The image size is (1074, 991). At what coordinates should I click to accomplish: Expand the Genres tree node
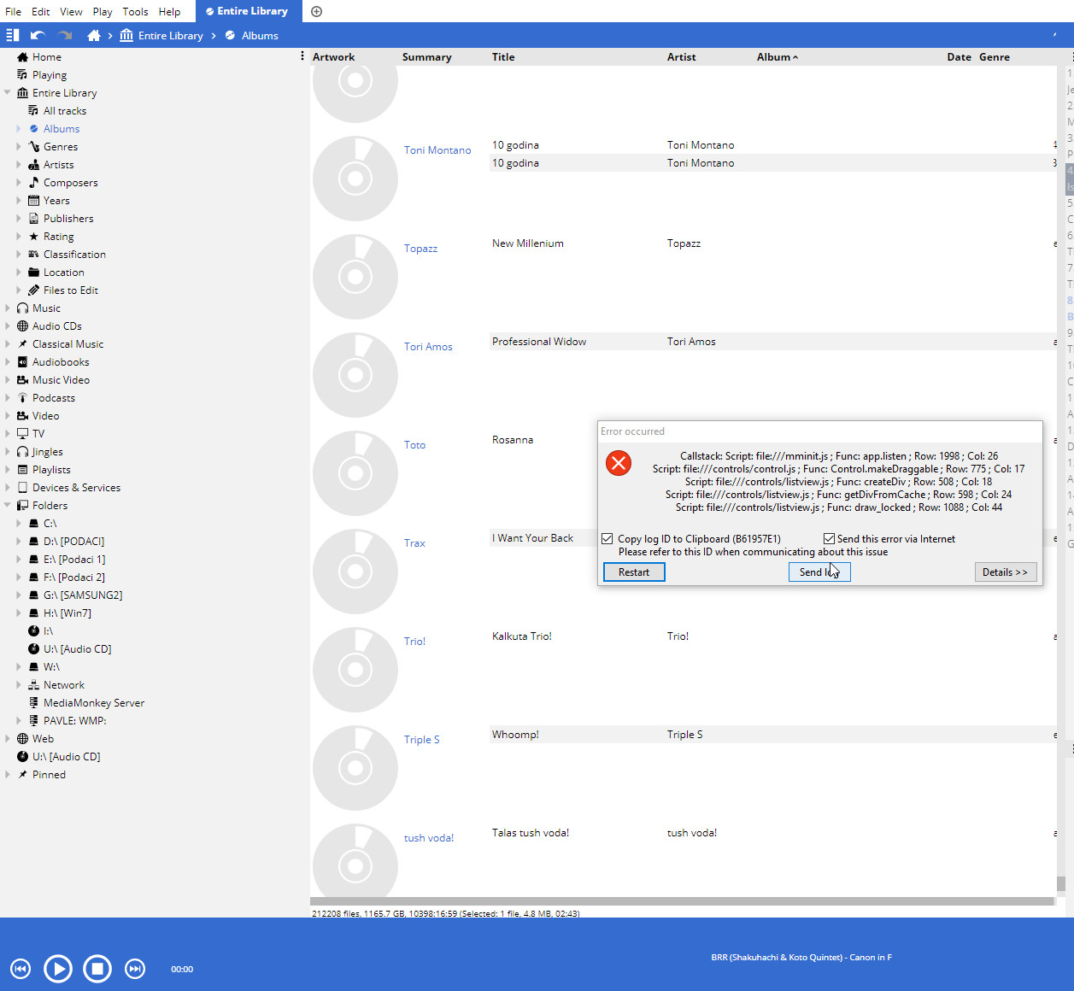tap(19, 147)
